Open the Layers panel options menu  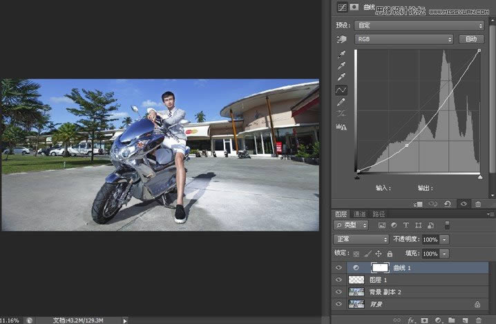[490, 214]
